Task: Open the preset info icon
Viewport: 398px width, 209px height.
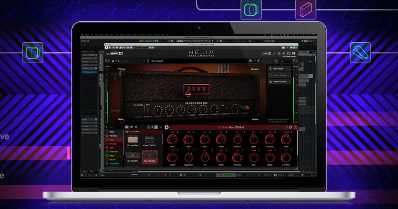Action: coord(258,61)
